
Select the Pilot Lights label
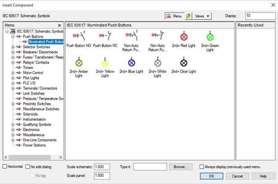pyautogui.click(x=31, y=78)
